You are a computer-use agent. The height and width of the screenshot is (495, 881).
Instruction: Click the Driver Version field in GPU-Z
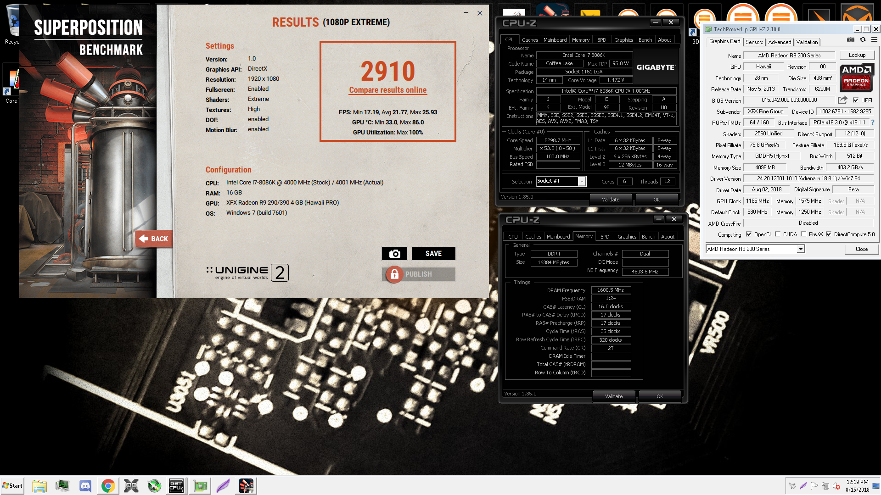(x=808, y=178)
